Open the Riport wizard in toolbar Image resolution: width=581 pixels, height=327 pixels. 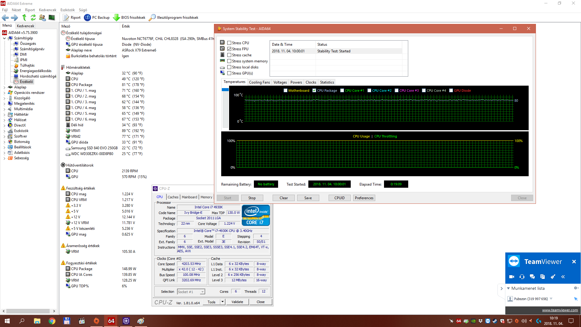point(72,18)
